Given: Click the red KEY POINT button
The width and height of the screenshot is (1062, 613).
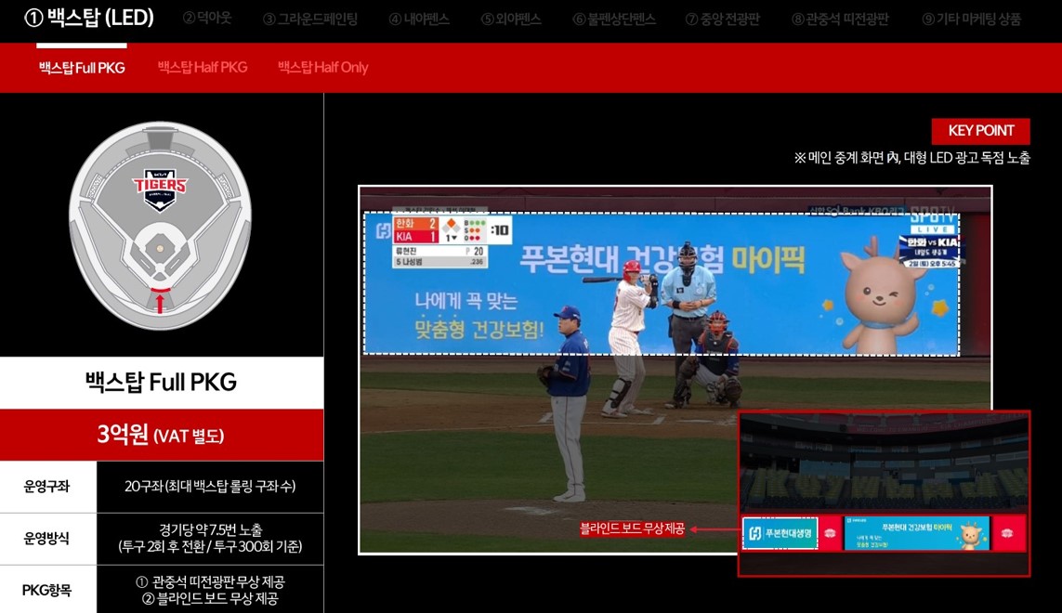Looking at the screenshot, I should [x=980, y=131].
